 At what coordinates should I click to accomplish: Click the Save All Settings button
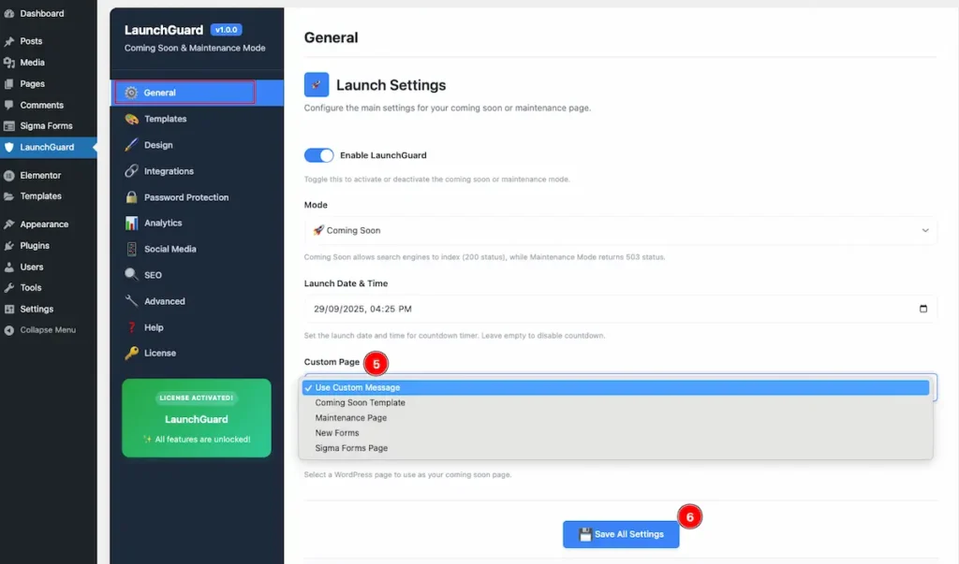coord(621,534)
